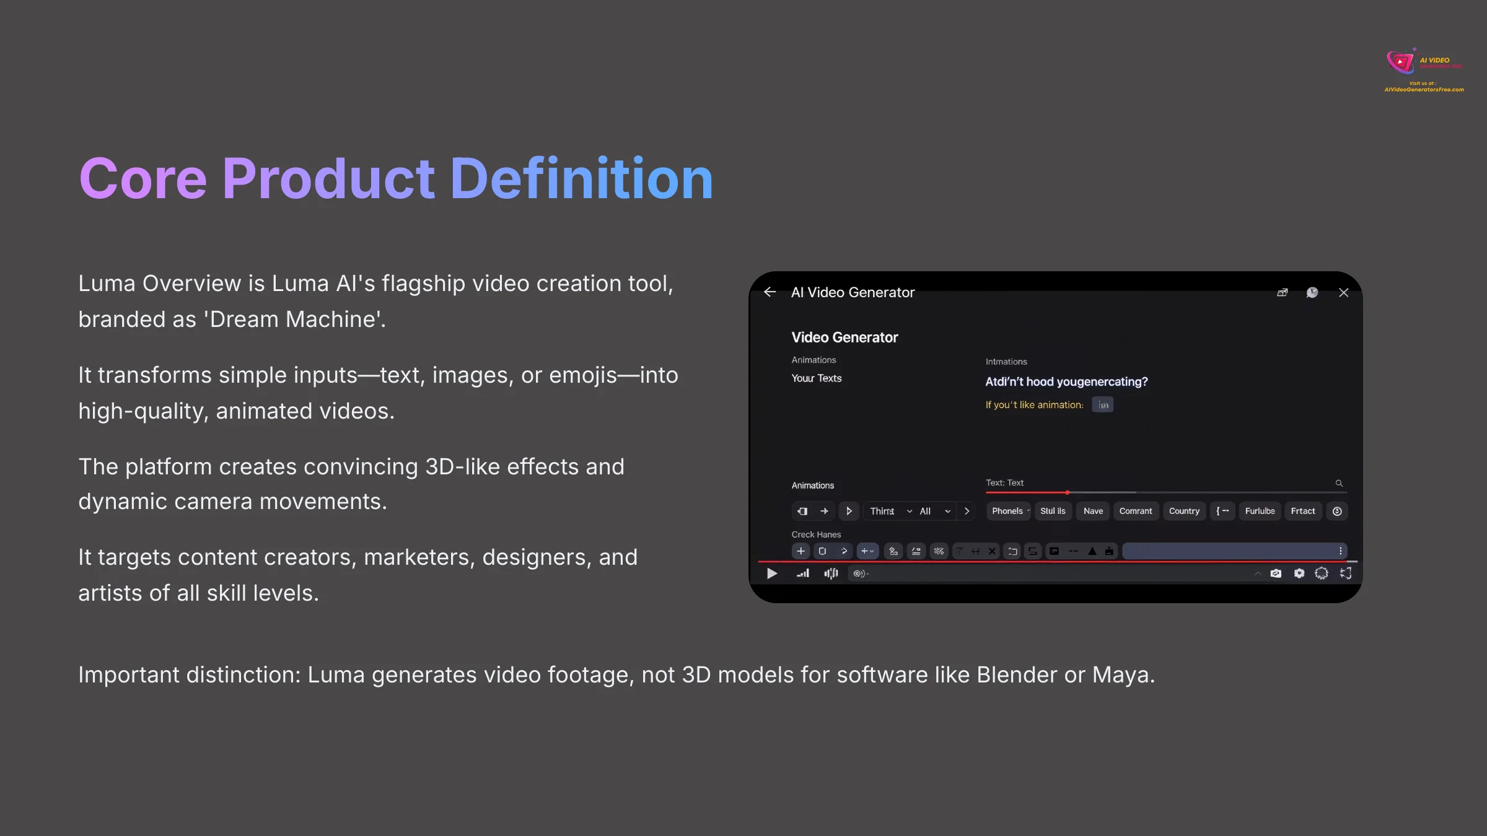Click the solid triangle icon in Creck Hanes toolbar
1487x836 pixels.
coord(1092,551)
